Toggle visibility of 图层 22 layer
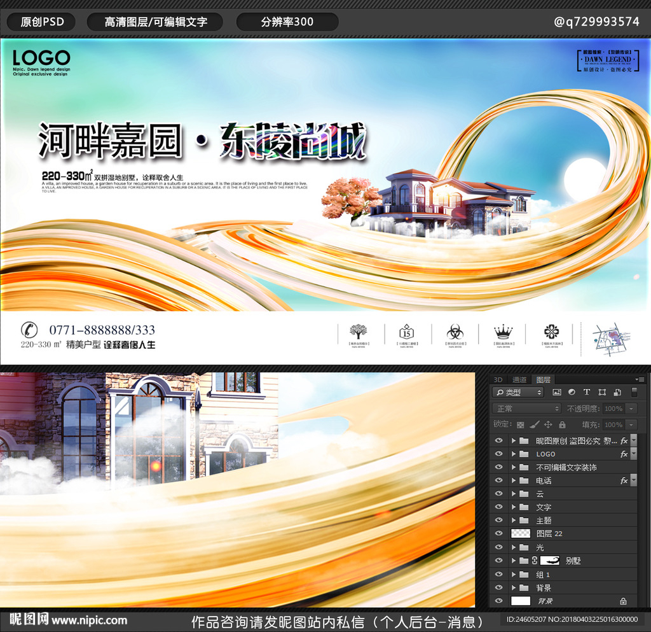The image size is (651, 632). click(x=498, y=533)
